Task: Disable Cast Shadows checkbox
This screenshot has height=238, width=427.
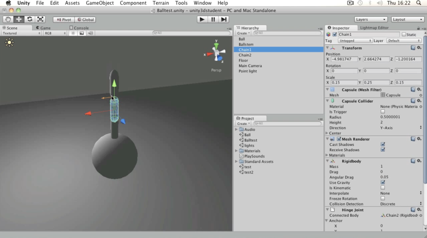Action: 383,144
